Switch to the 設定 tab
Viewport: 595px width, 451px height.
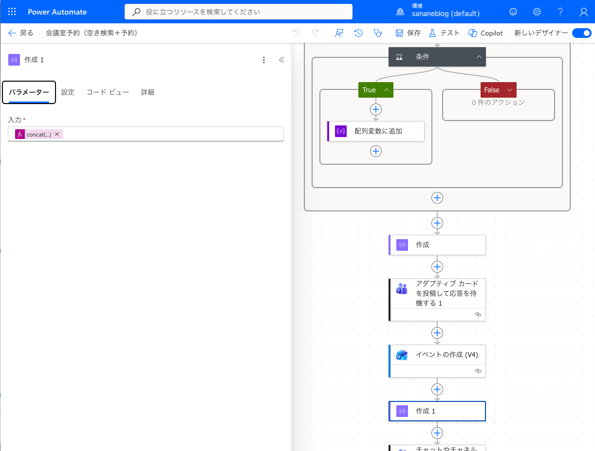pos(68,92)
